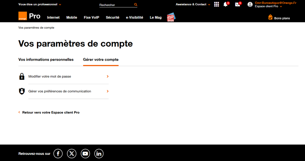The height and width of the screenshot is (161, 305).
Task: Open the Mobile menu
Action: [x=71, y=17]
